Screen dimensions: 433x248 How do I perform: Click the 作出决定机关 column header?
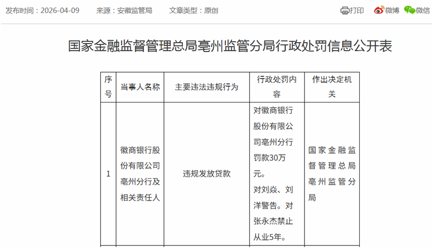tap(332, 87)
